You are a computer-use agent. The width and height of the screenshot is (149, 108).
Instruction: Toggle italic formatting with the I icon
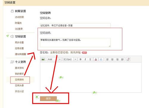point(85,59)
